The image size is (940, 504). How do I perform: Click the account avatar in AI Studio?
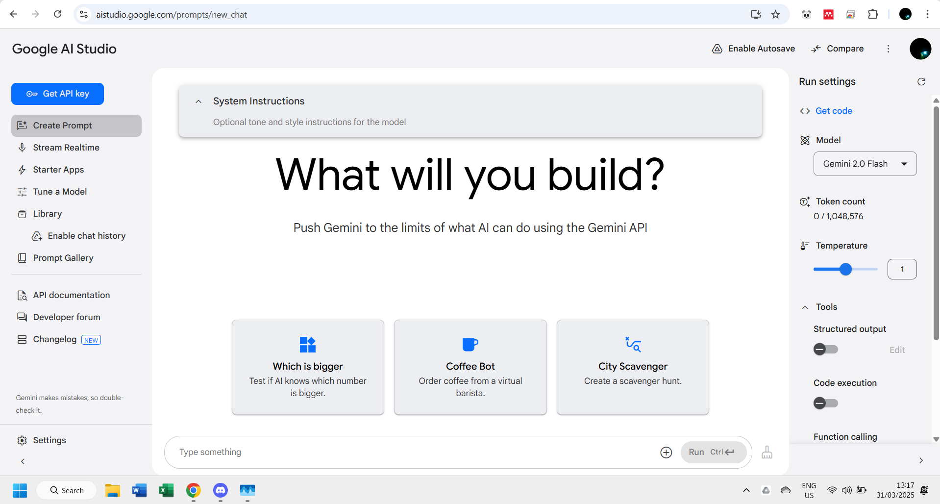[920, 49]
